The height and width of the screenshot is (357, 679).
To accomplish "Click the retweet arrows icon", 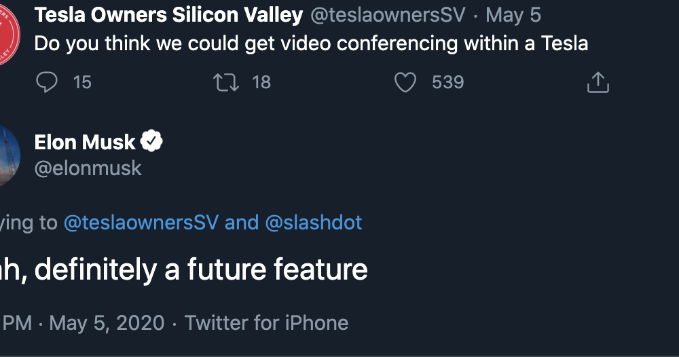I will click(226, 82).
